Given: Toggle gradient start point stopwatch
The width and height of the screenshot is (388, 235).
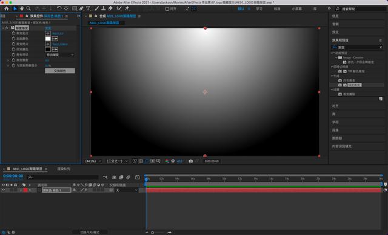Looking at the screenshot, I should coord(13,33).
